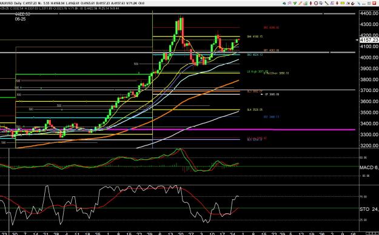Image resolution: width=379 pixels, height=235 pixels.
Task: Click the 4100.00 price axis label
Action: (x=369, y=47)
